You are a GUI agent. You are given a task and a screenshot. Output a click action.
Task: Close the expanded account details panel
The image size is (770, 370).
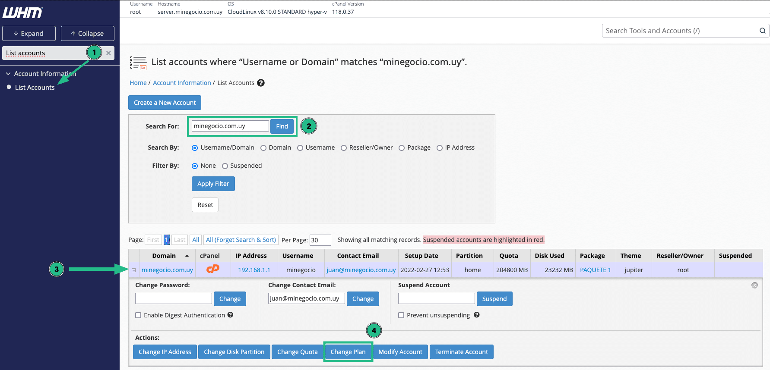coord(754,285)
